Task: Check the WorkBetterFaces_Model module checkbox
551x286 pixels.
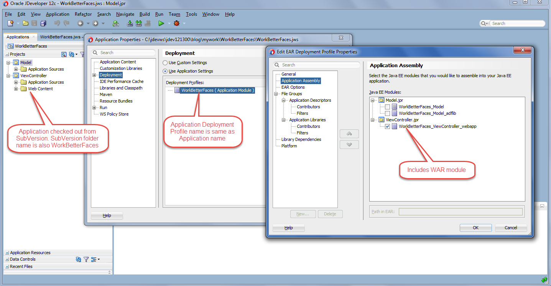Action: [x=387, y=107]
